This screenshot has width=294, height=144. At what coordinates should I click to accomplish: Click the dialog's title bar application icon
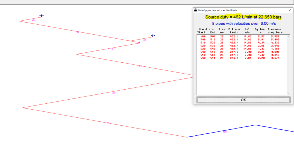pyautogui.click(x=196, y=10)
